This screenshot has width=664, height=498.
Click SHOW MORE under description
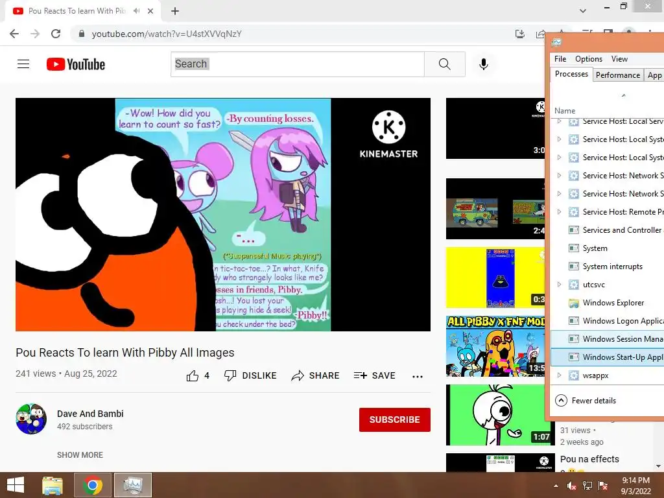coord(80,455)
